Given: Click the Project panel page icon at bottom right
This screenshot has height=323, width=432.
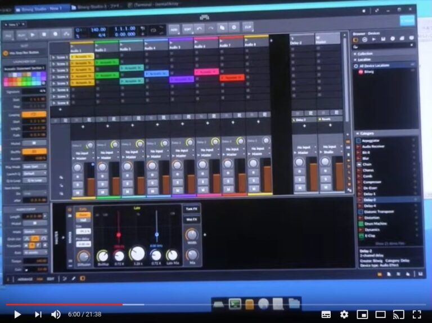Looking at the screenshot, I should (389, 274).
